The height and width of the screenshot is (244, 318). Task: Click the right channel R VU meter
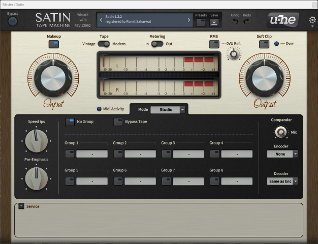[158, 87]
